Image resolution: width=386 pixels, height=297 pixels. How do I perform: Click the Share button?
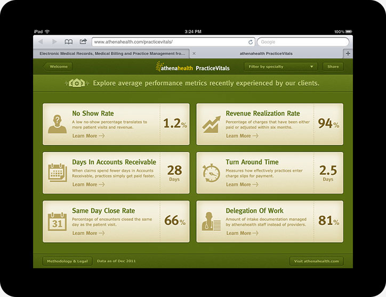pos(333,67)
